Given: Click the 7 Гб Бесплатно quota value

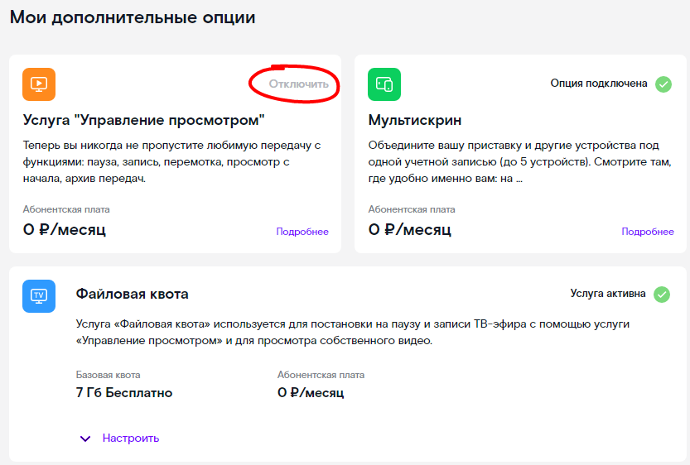Looking at the screenshot, I should (124, 392).
